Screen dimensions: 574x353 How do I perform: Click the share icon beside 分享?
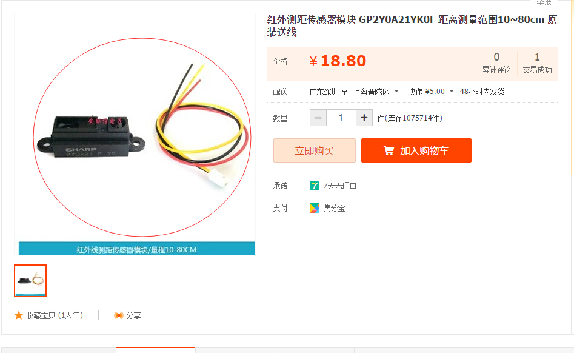[119, 315]
